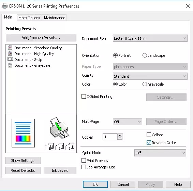Click the page stack icon numbered 2
The height and width of the screenshot is (191, 193).
59,147
